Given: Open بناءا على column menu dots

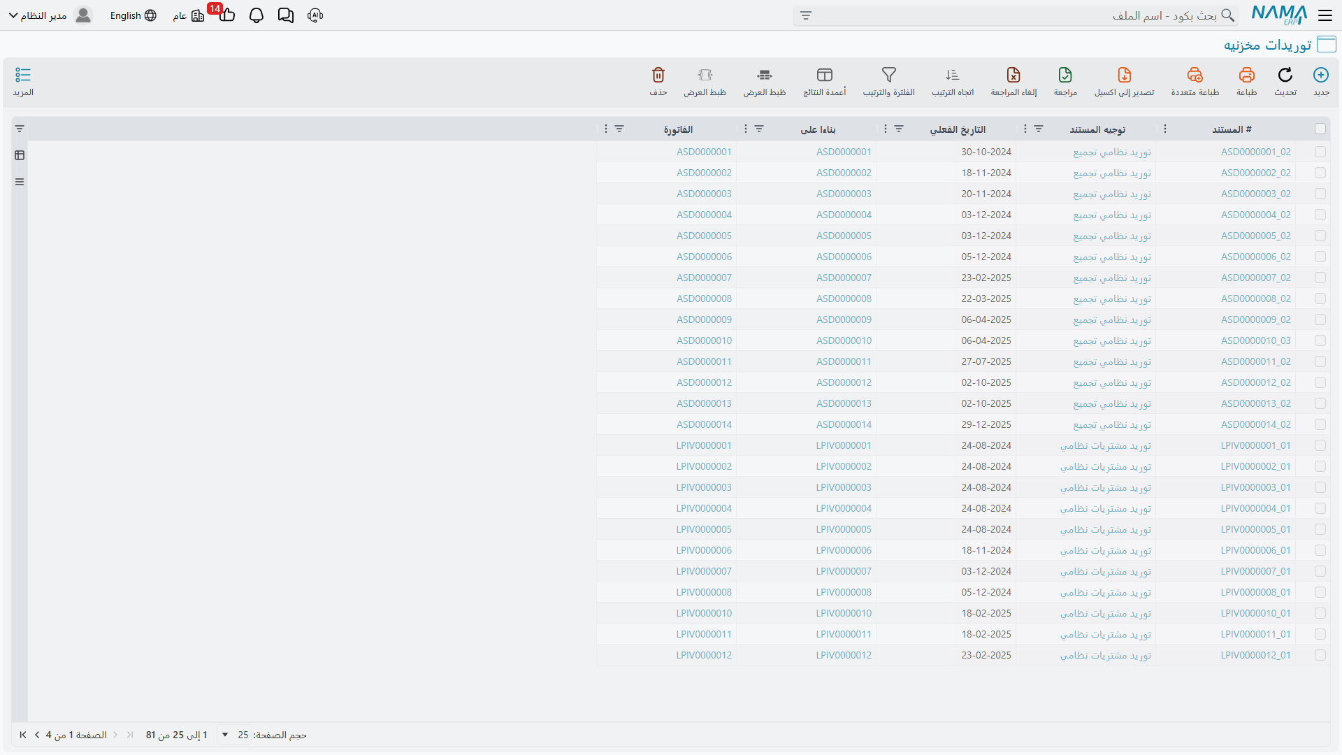Looking at the screenshot, I should [x=745, y=129].
